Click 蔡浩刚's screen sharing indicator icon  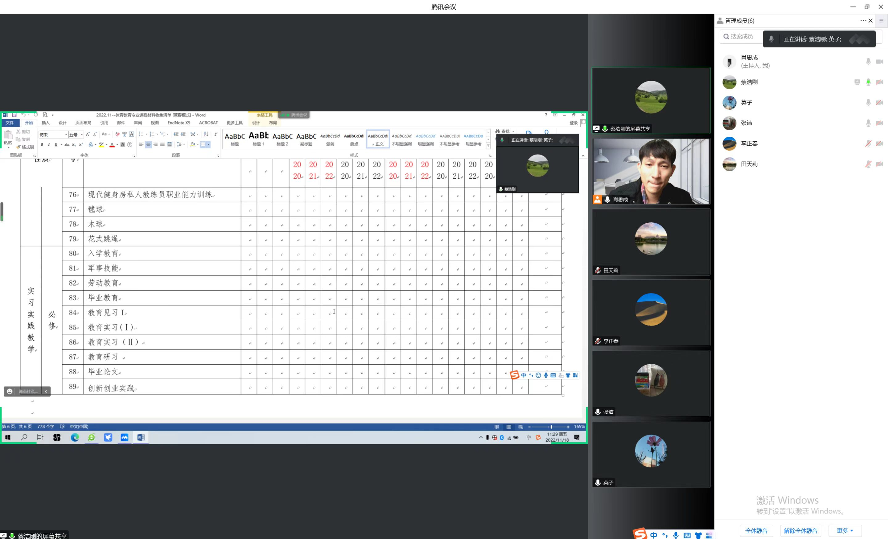click(x=857, y=82)
